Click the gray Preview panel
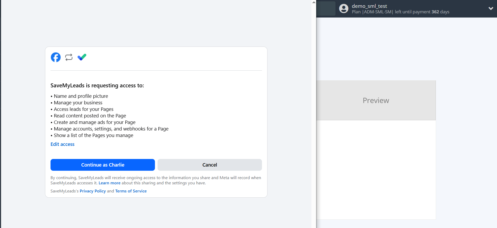The width and height of the screenshot is (497, 228). (x=376, y=100)
